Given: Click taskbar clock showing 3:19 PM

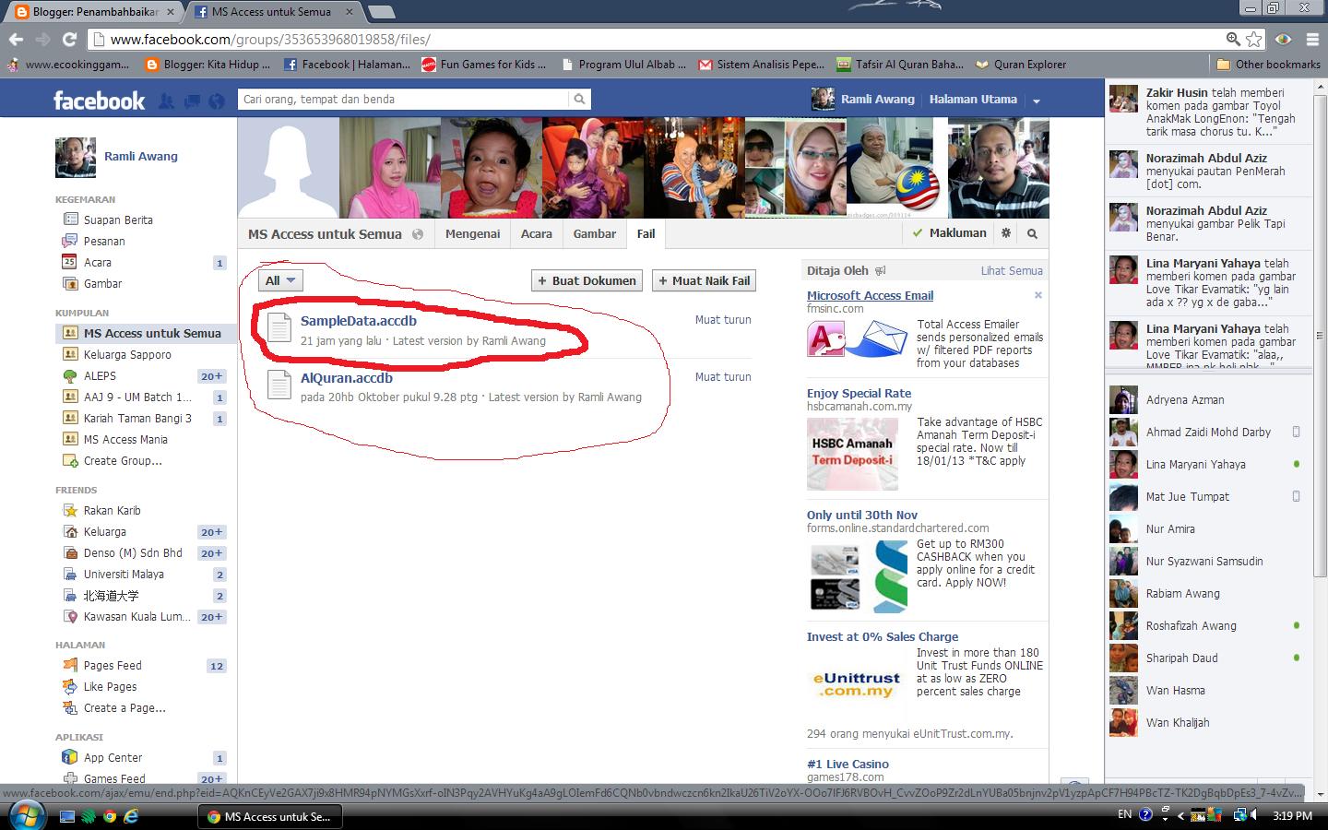Looking at the screenshot, I should 1292,815.
